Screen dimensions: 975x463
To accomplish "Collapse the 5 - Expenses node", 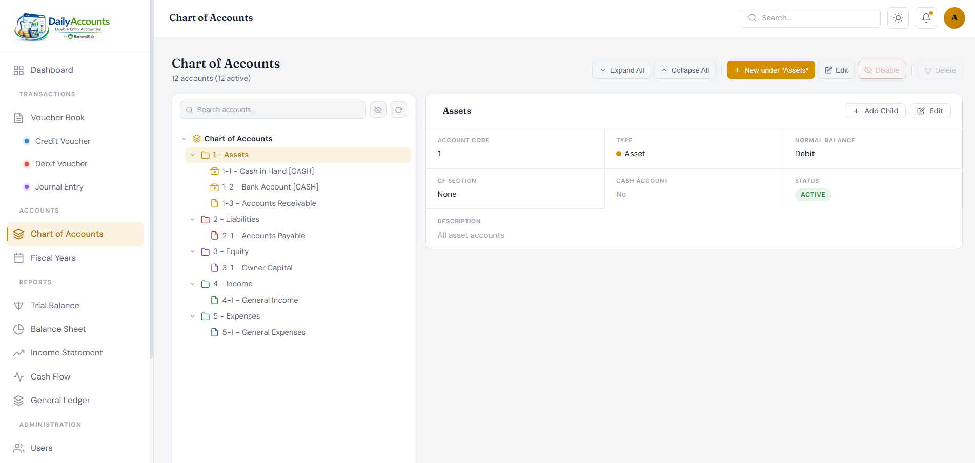I will [193, 316].
